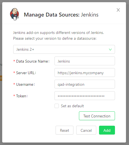This screenshot has width=129, height=145.
Task: Click 'Jenkins add-on supports different versions' text
Action: [x=59, y=33]
